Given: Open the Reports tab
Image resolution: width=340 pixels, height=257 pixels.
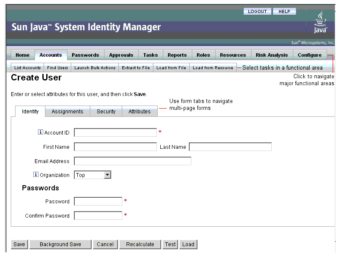Looking at the screenshot, I should [177, 55].
